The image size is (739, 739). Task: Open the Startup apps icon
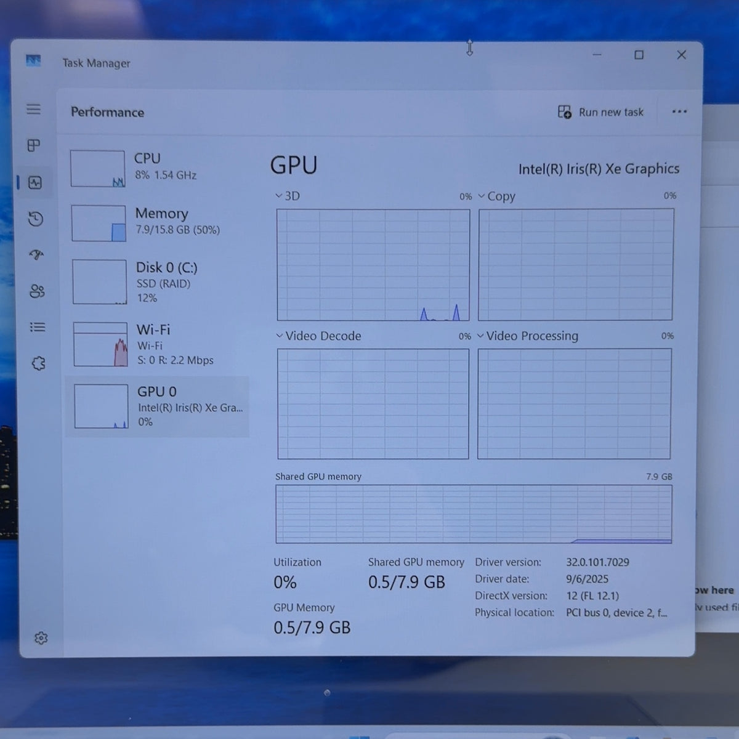(x=36, y=254)
